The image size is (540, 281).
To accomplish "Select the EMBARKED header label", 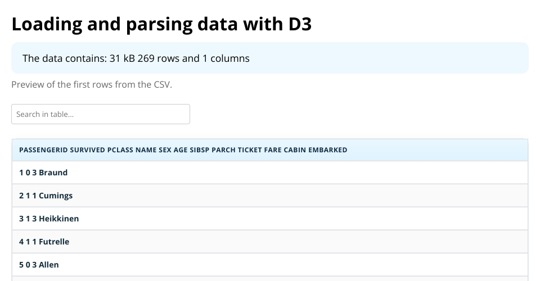I will (328, 150).
